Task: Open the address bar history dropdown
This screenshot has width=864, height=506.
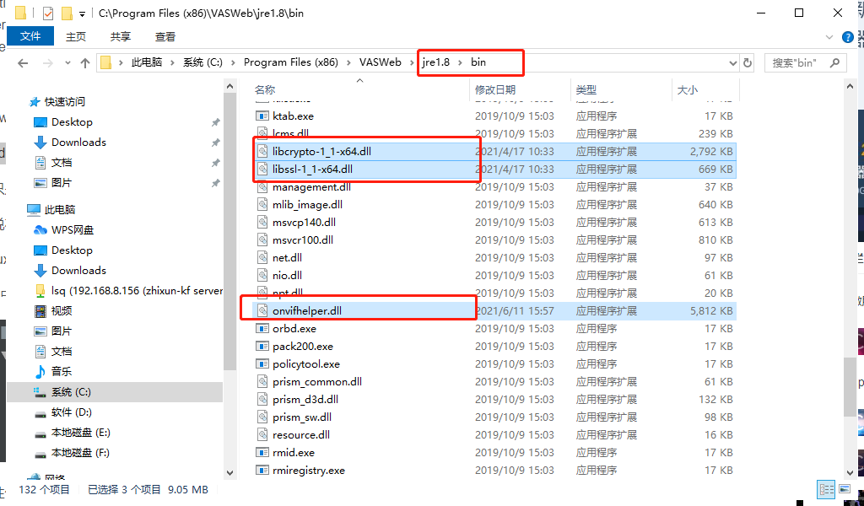Action: tap(733, 62)
